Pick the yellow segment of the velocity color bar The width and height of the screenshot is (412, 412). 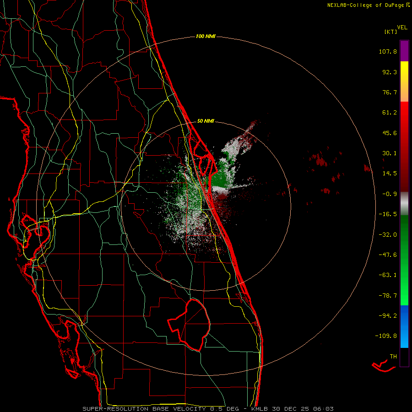point(404,81)
